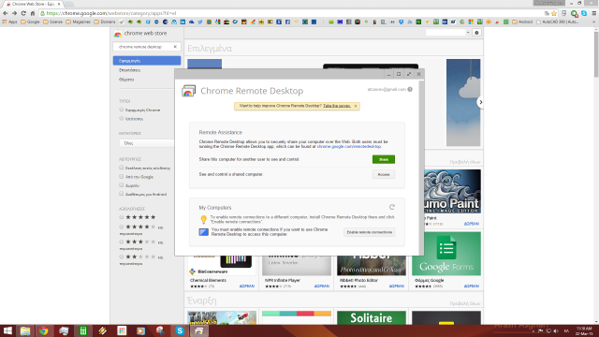Click the green Share button
The width and height of the screenshot is (599, 337).
point(384,159)
